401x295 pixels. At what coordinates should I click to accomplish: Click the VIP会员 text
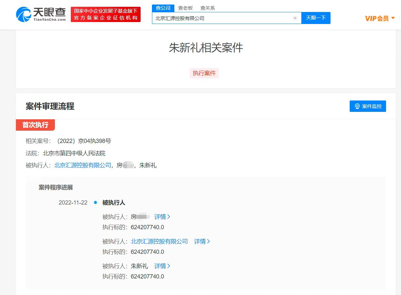(x=377, y=18)
